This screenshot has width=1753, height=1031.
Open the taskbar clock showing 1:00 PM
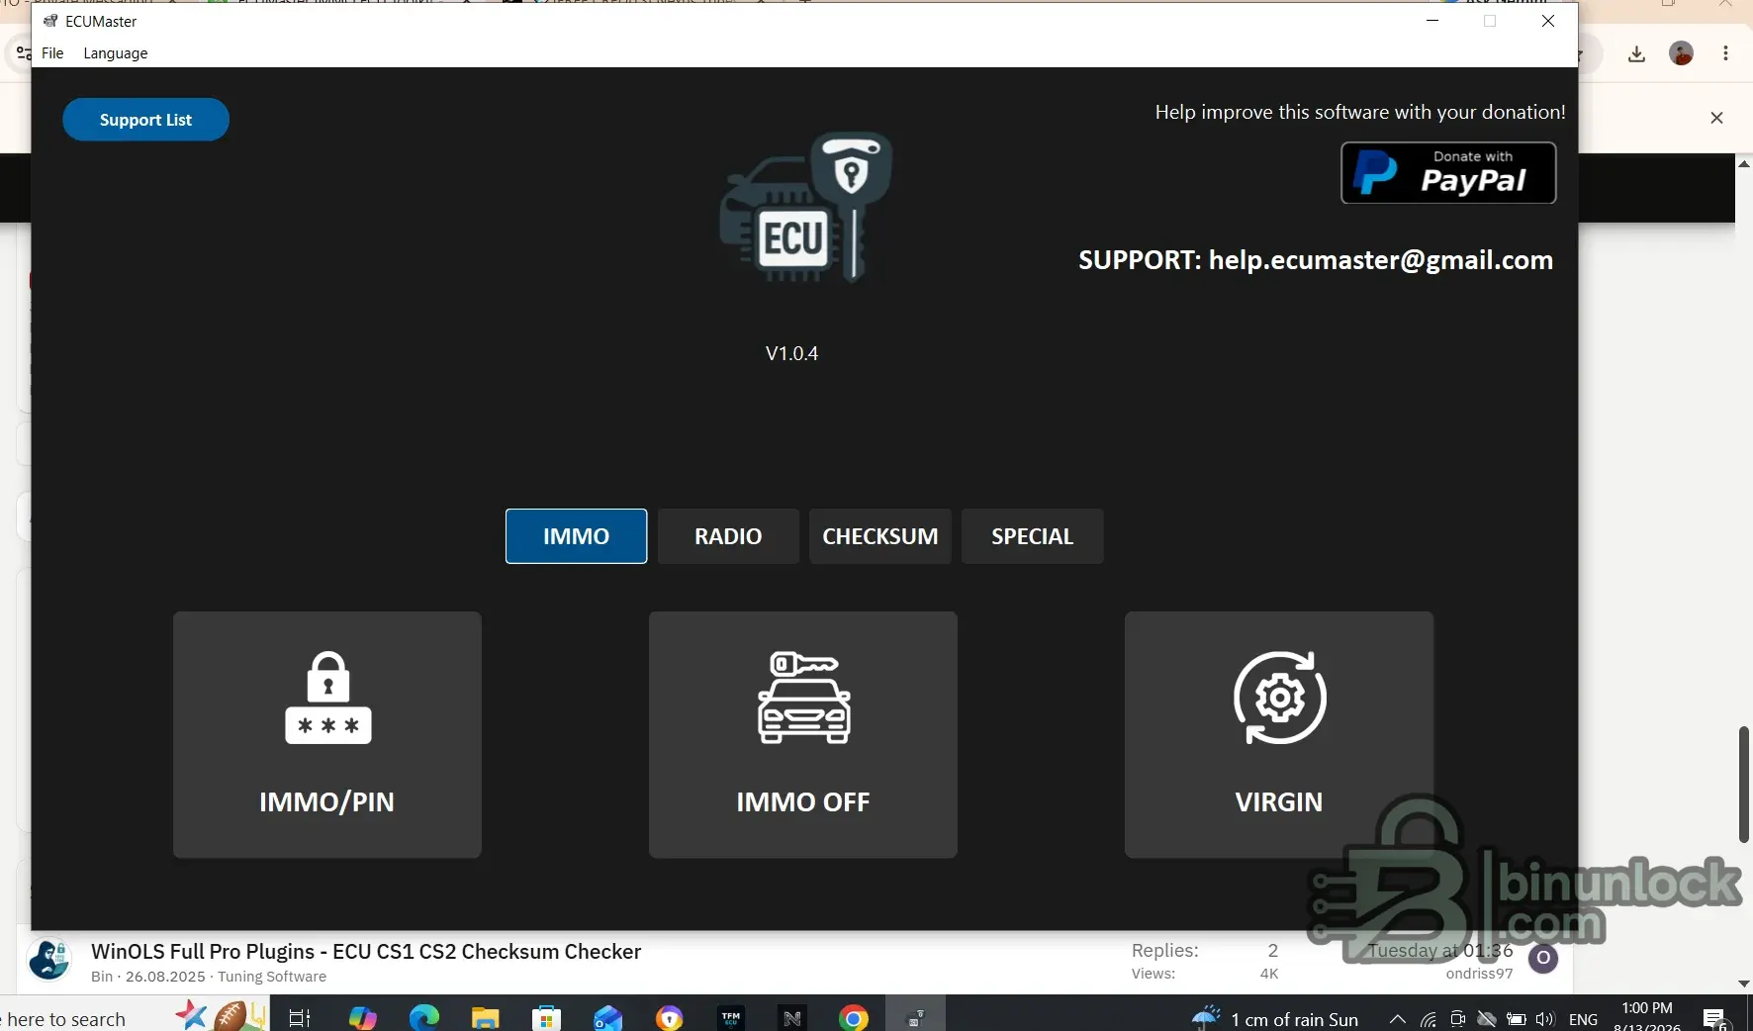1647,1016
